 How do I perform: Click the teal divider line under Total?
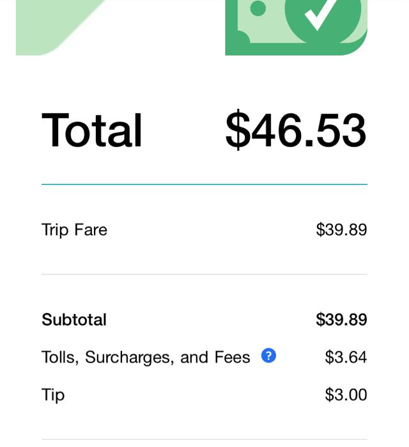pos(204,184)
